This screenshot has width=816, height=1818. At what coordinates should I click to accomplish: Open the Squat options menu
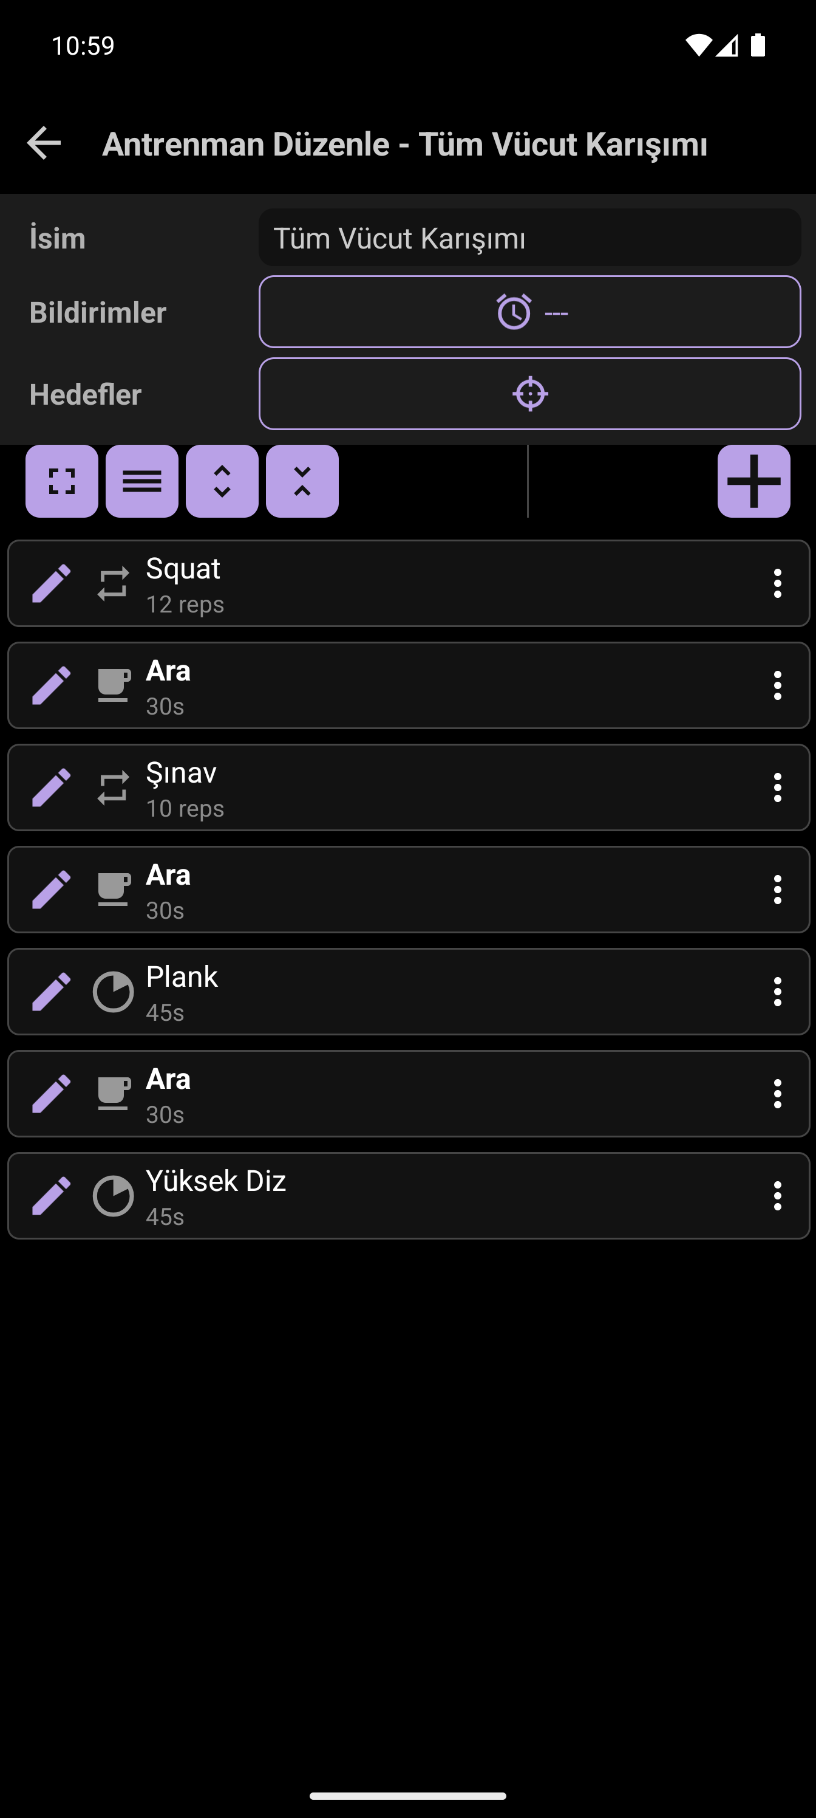point(777,584)
